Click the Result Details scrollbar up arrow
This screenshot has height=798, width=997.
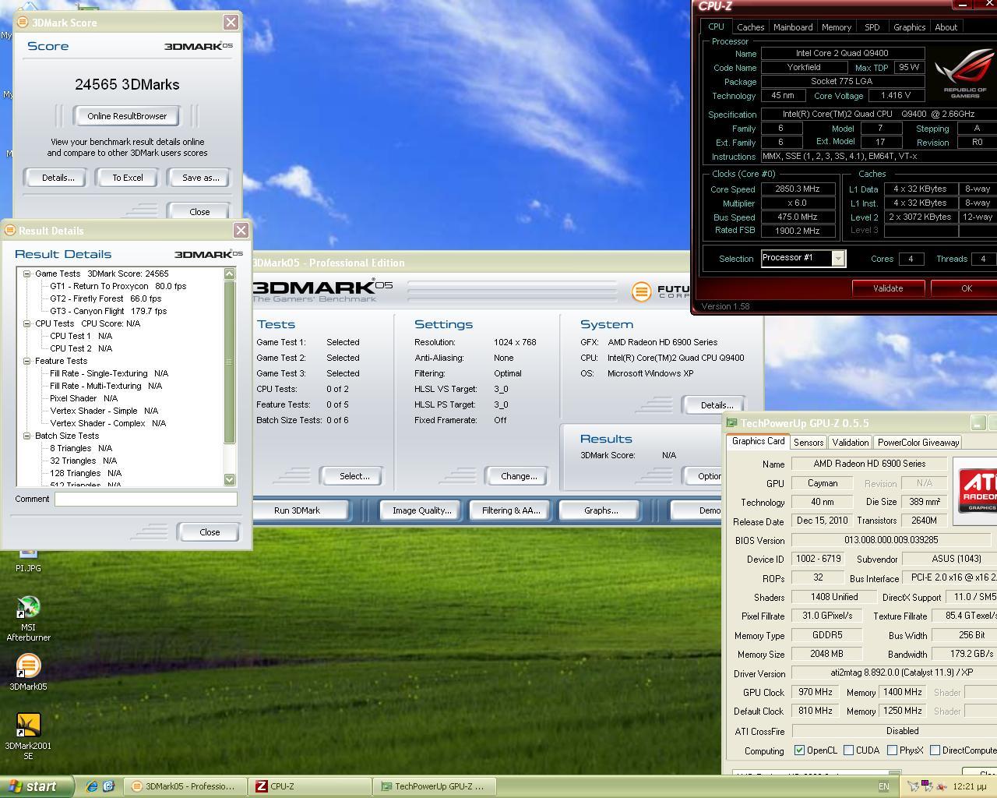coord(229,274)
